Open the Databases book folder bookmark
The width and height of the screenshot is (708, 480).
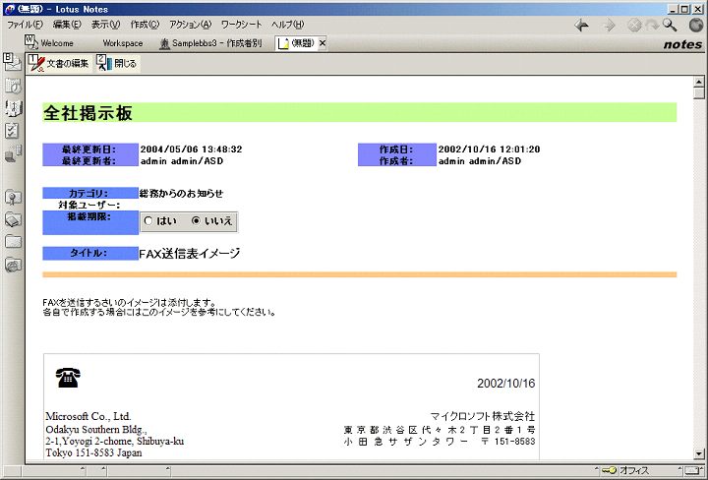click(13, 220)
